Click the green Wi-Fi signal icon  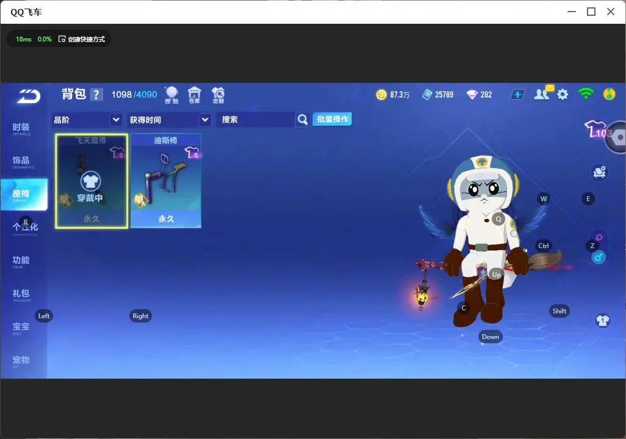tap(586, 94)
